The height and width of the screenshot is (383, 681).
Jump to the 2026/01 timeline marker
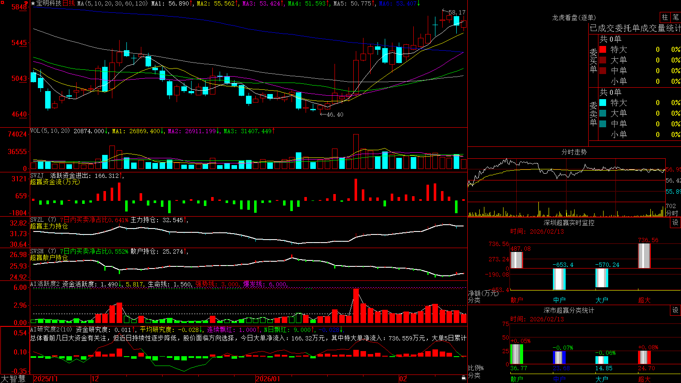pos(268,379)
